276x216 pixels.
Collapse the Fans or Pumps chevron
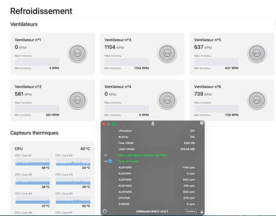pyautogui.click(x=105, y=161)
